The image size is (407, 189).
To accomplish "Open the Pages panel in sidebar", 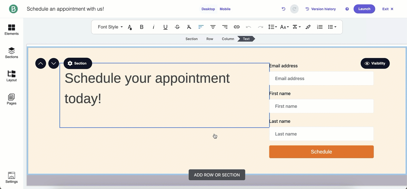I will (12, 99).
